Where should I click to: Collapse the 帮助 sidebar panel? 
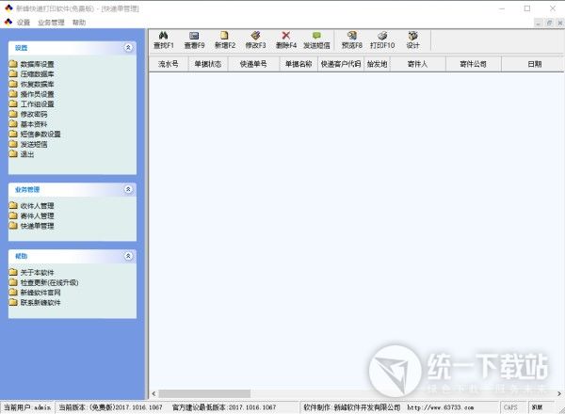[128, 255]
